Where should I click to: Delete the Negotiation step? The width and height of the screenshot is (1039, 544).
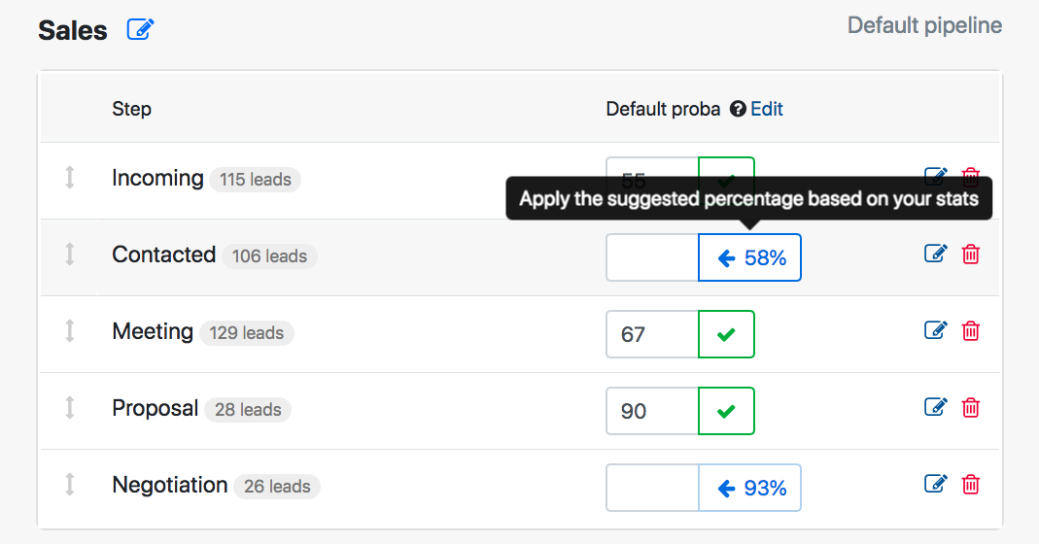(970, 484)
